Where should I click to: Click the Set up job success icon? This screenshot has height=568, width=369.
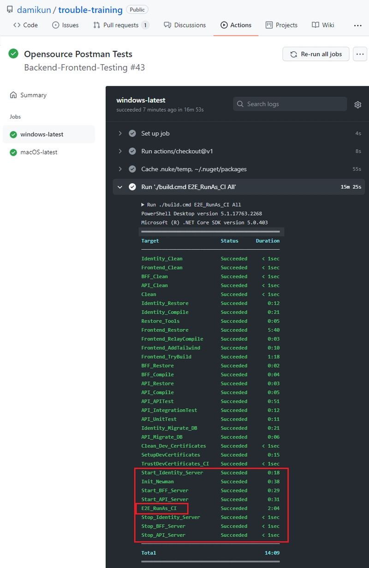[x=132, y=133]
